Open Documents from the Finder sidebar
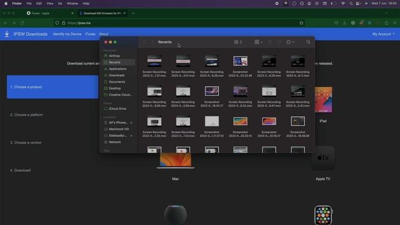 (119, 82)
